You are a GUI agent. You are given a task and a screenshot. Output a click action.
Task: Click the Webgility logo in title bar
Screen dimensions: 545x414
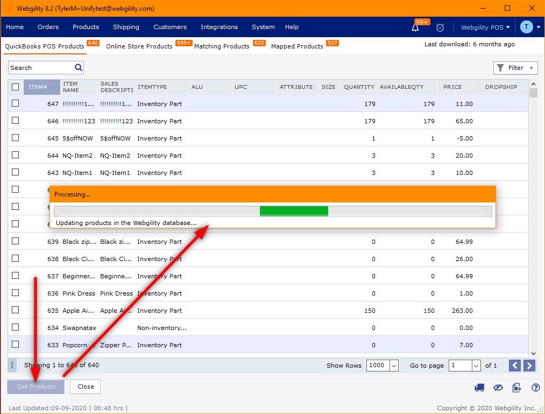click(9, 8)
